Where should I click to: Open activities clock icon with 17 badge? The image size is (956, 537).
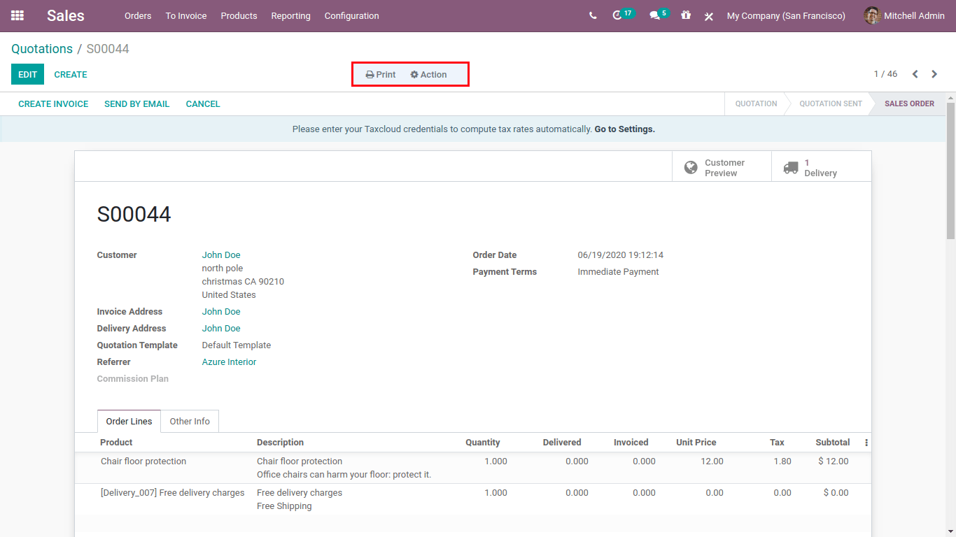point(618,15)
